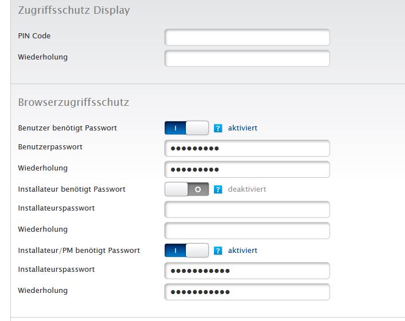Viewport: 405px width, 321px height.
Task: Click 'aktiviert' text beside Benutzer benötigt Passwort
Action: [243, 128]
